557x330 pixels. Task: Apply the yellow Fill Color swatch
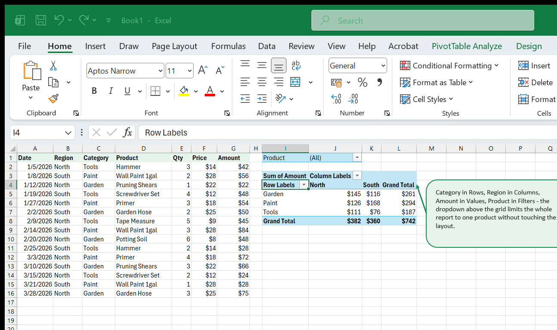[184, 91]
